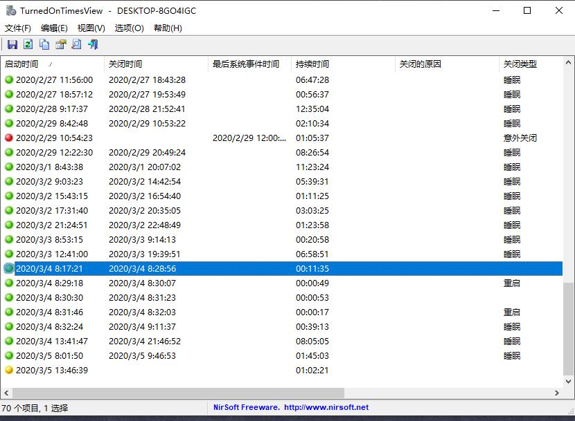This screenshot has height=421, width=575.
Task: Open the 编辑(E) menu
Action: click(54, 28)
